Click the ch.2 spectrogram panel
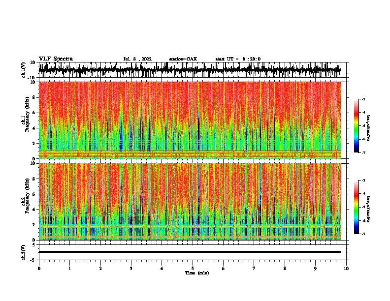Screen dimensions: 390x301 tap(190, 202)
